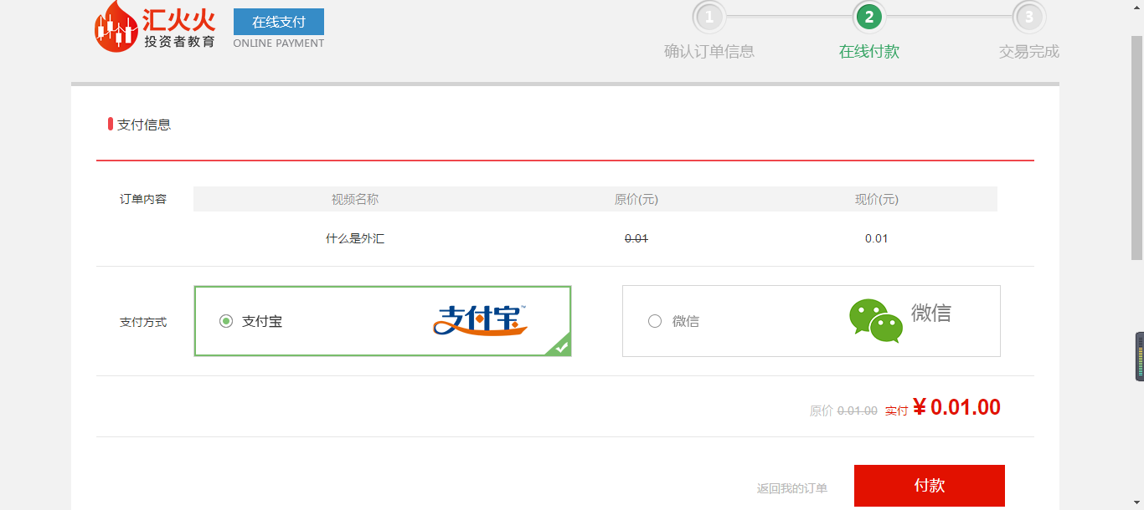Click step 2 circle 在线付款

[x=869, y=17]
